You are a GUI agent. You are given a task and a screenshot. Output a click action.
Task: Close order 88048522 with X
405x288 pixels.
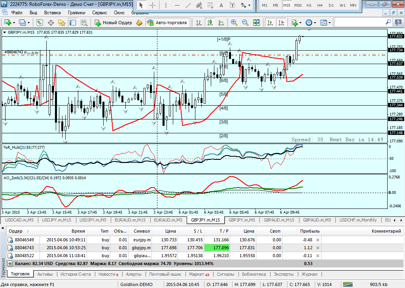pos(318,256)
